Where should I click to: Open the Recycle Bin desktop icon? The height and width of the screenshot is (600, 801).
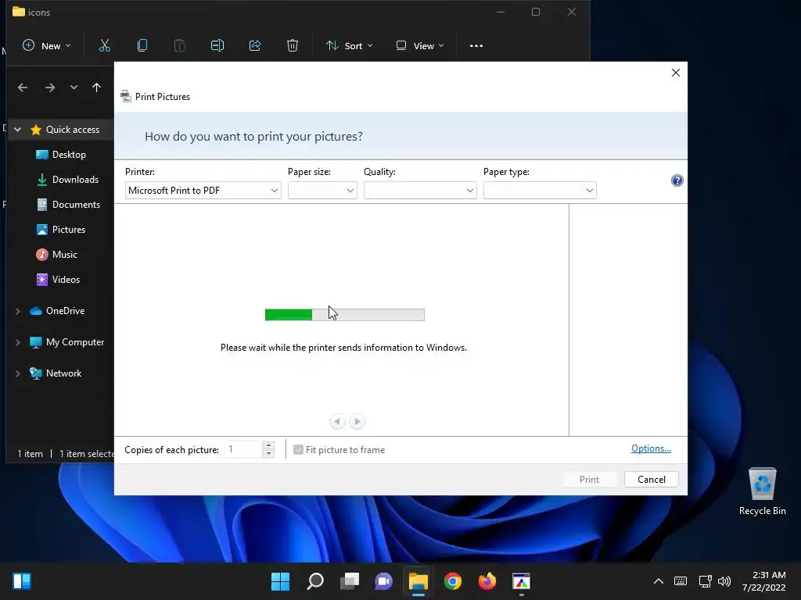[x=762, y=491]
